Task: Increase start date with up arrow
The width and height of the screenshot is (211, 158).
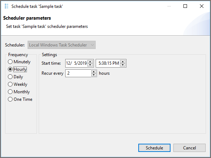Action: [x=90, y=61]
